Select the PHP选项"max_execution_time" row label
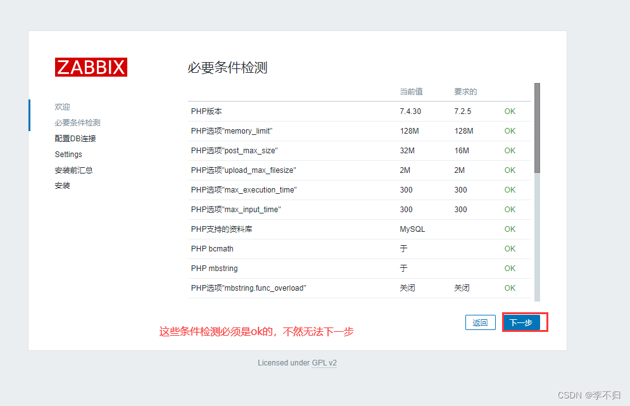The height and width of the screenshot is (406, 630). (x=244, y=190)
